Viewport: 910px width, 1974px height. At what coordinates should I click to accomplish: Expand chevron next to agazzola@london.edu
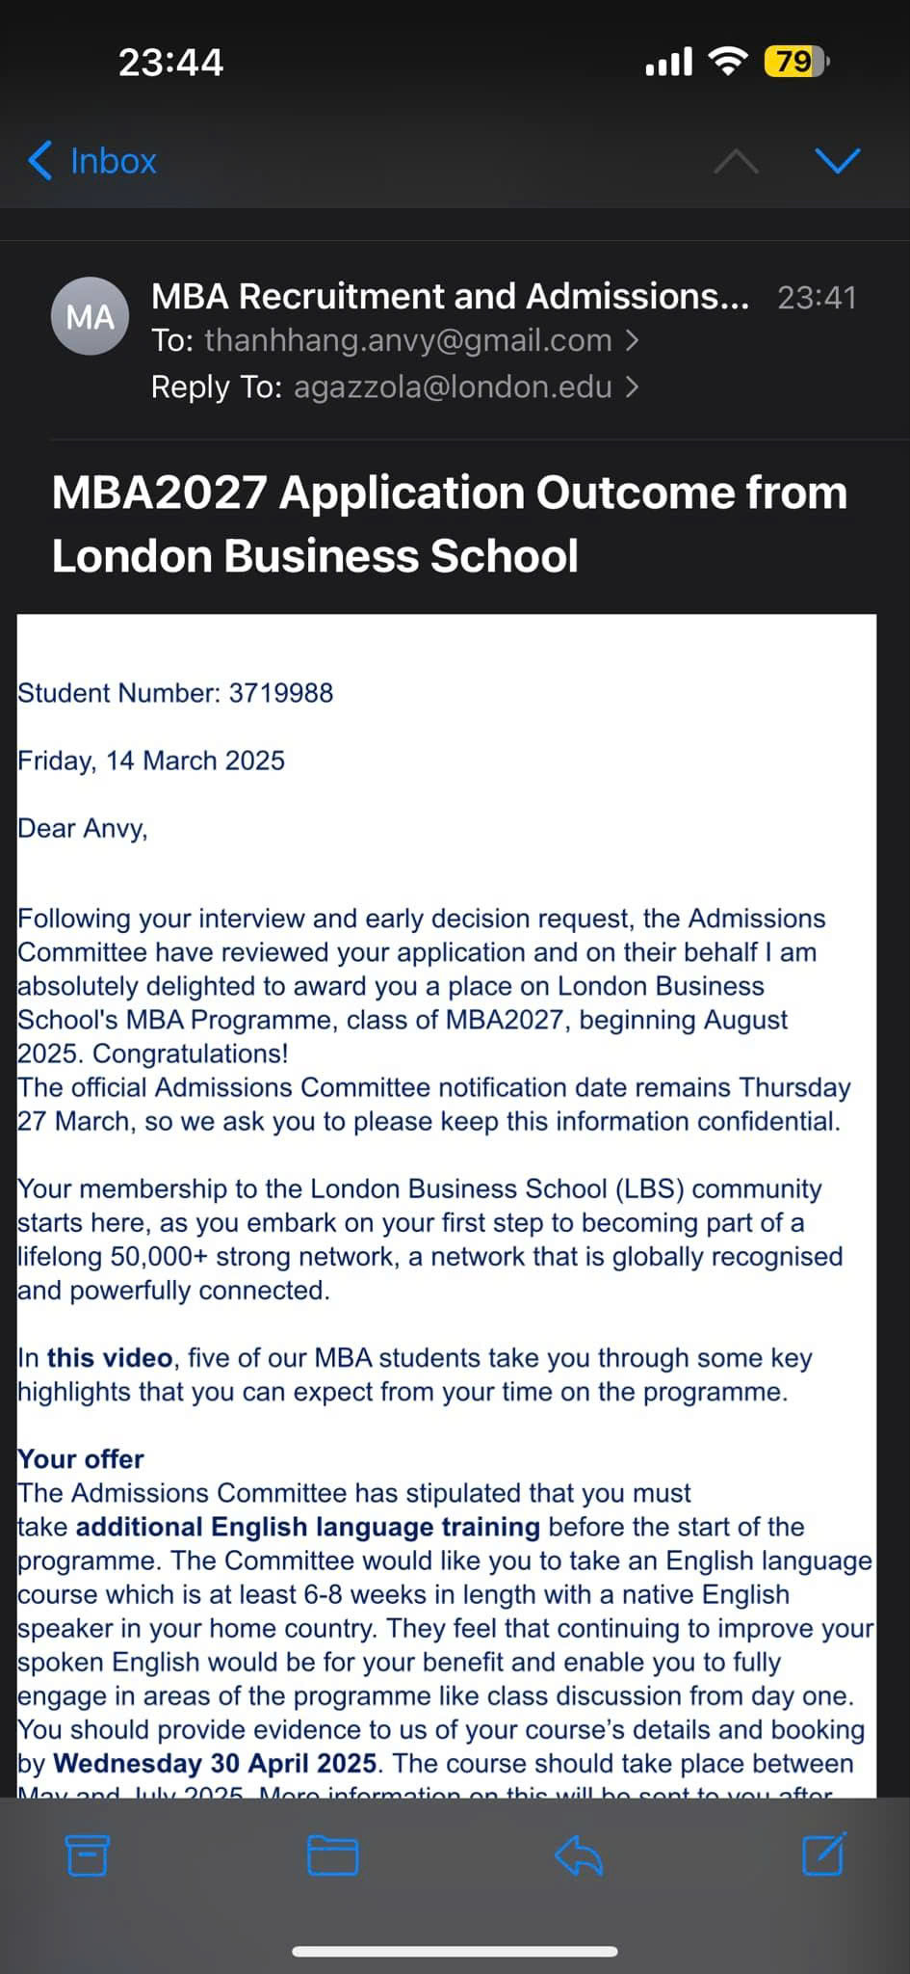pyautogui.click(x=633, y=387)
